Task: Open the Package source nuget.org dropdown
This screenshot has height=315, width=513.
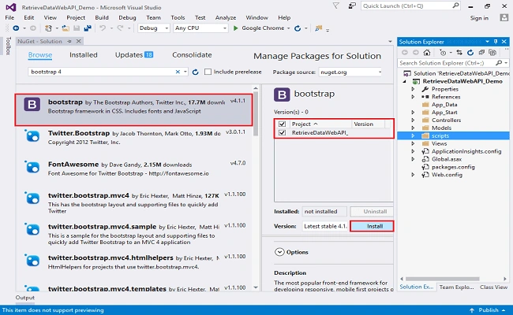Action: pyautogui.click(x=350, y=72)
